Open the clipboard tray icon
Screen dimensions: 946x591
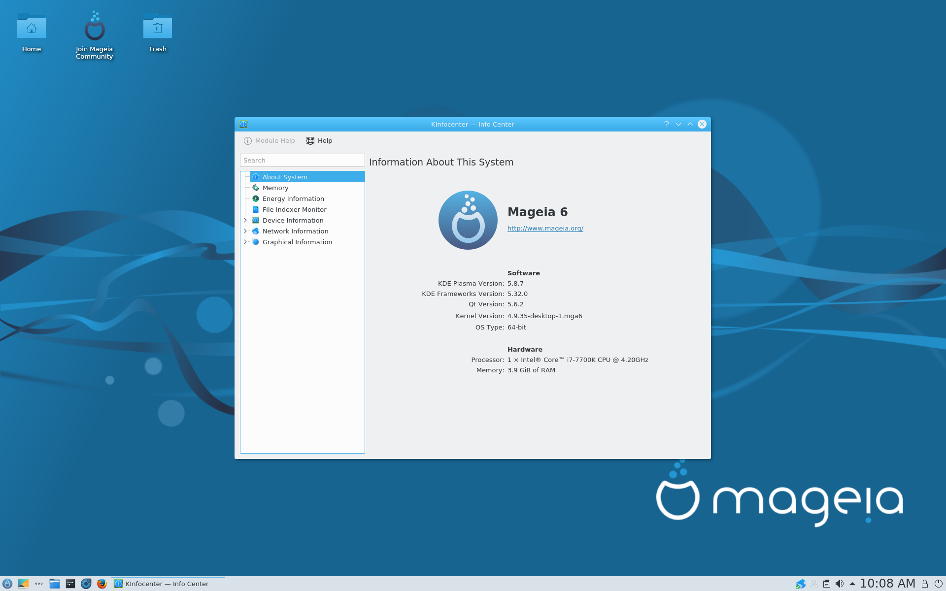pyautogui.click(x=827, y=584)
